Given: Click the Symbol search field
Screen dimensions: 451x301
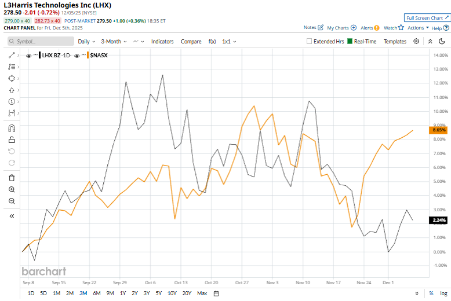Looking at the screenshot, I should (x=41, y=41).
